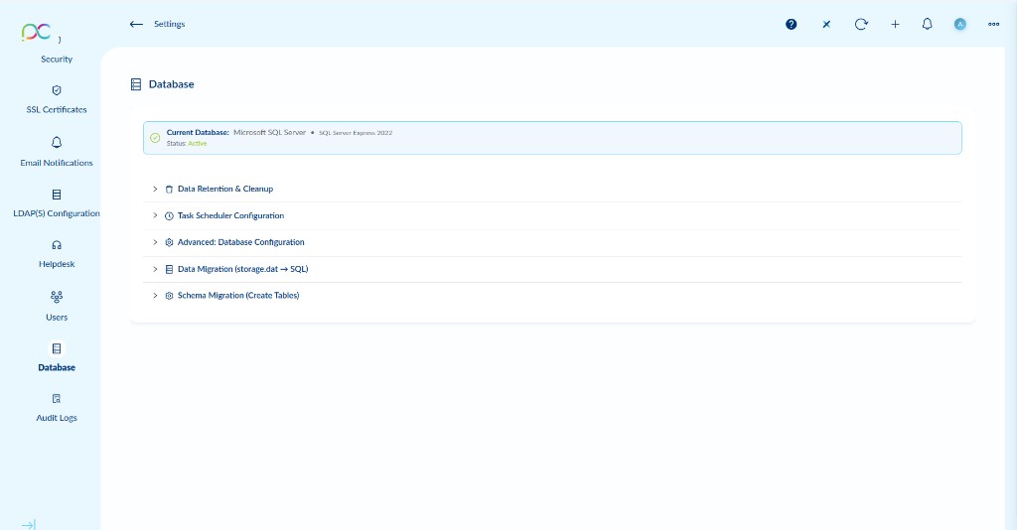Click the Users group icon
The image size is (1017, 530).
click(x=57, y=297)
